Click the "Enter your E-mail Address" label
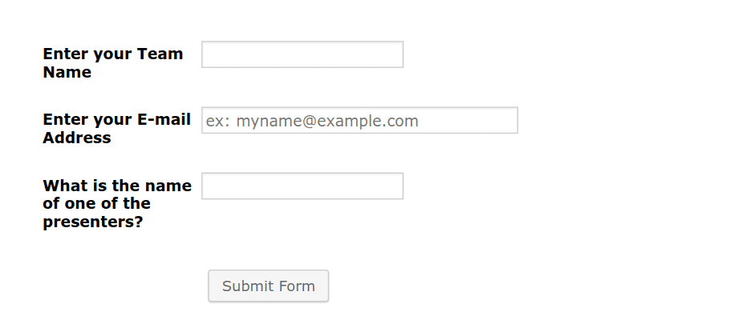This screenshot has width=746, height=328. coord(116,128)
